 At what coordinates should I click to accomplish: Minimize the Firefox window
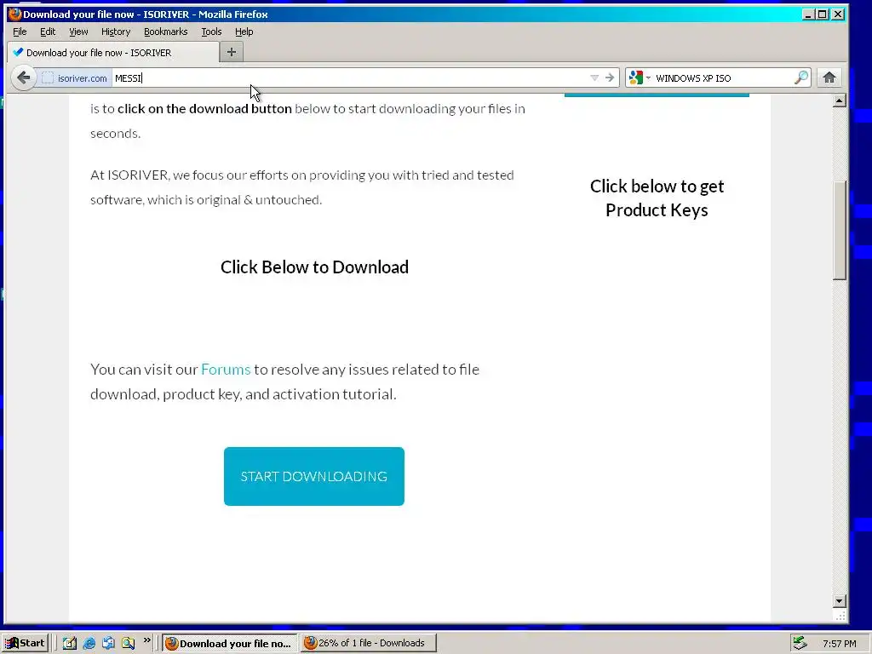809,14
